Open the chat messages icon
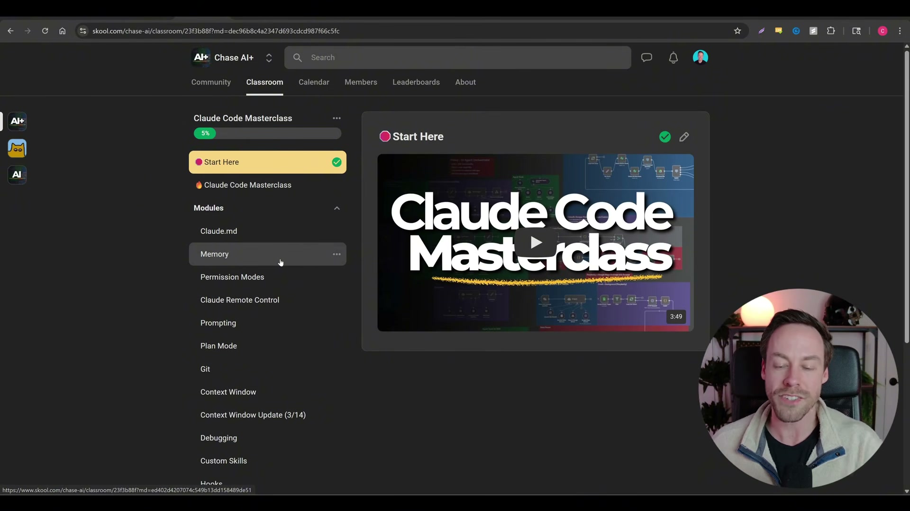The image size is (910, 511). tap(646, 57)
